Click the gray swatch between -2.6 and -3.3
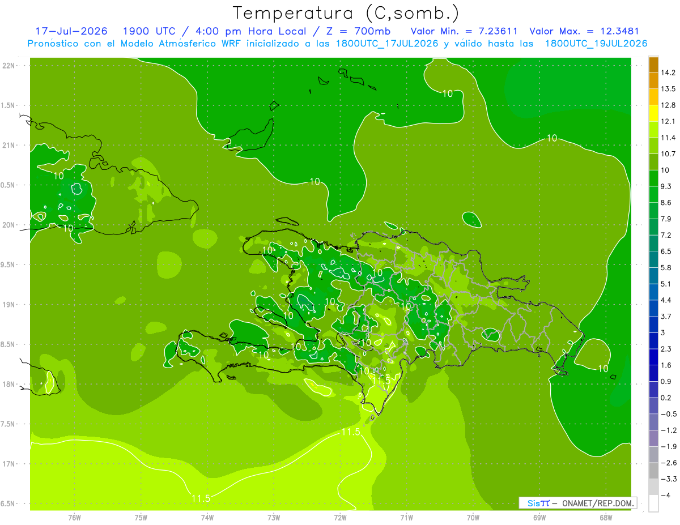The height and width of the screenshot is (525, 680). click(653, 471)
